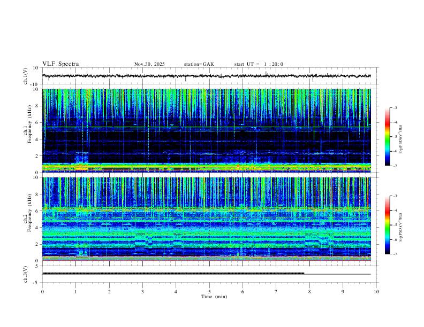Click the "start UT = 1 :20: 0" text
424x327 pixels.
click(x=259, y=64)
